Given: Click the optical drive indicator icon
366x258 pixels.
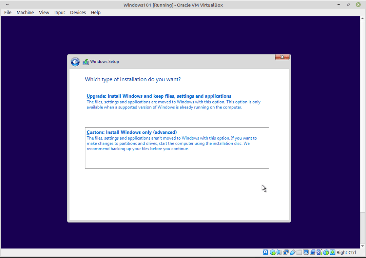Looking at the screenshot, I should pos(273,252).
